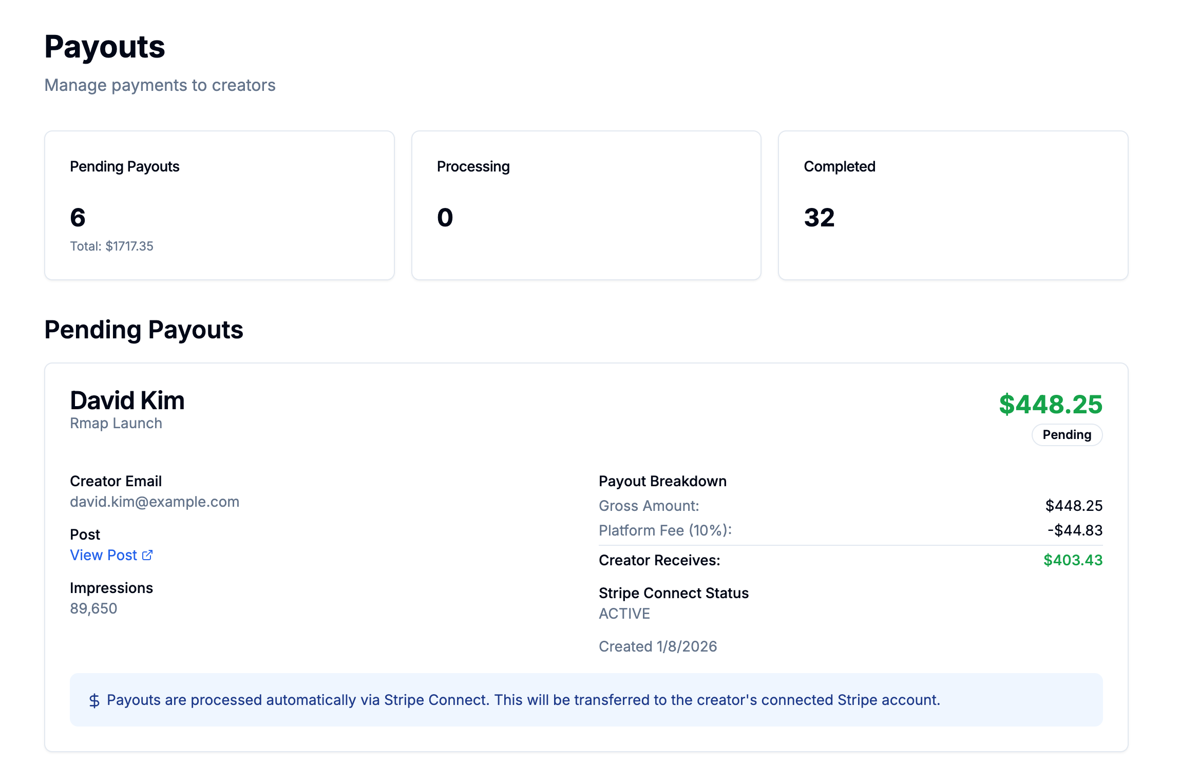
Task: Click the david.kim@example.com email address
Action: click(x=155, y=502)
